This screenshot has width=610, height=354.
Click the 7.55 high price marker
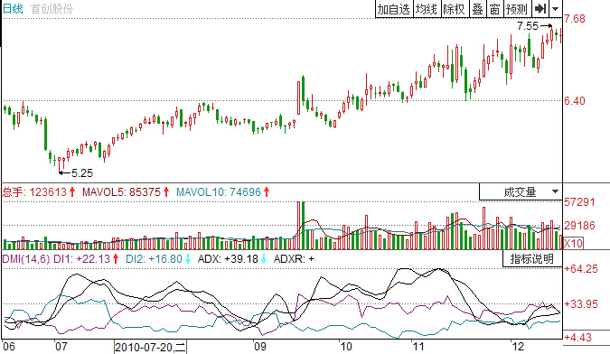528,26
